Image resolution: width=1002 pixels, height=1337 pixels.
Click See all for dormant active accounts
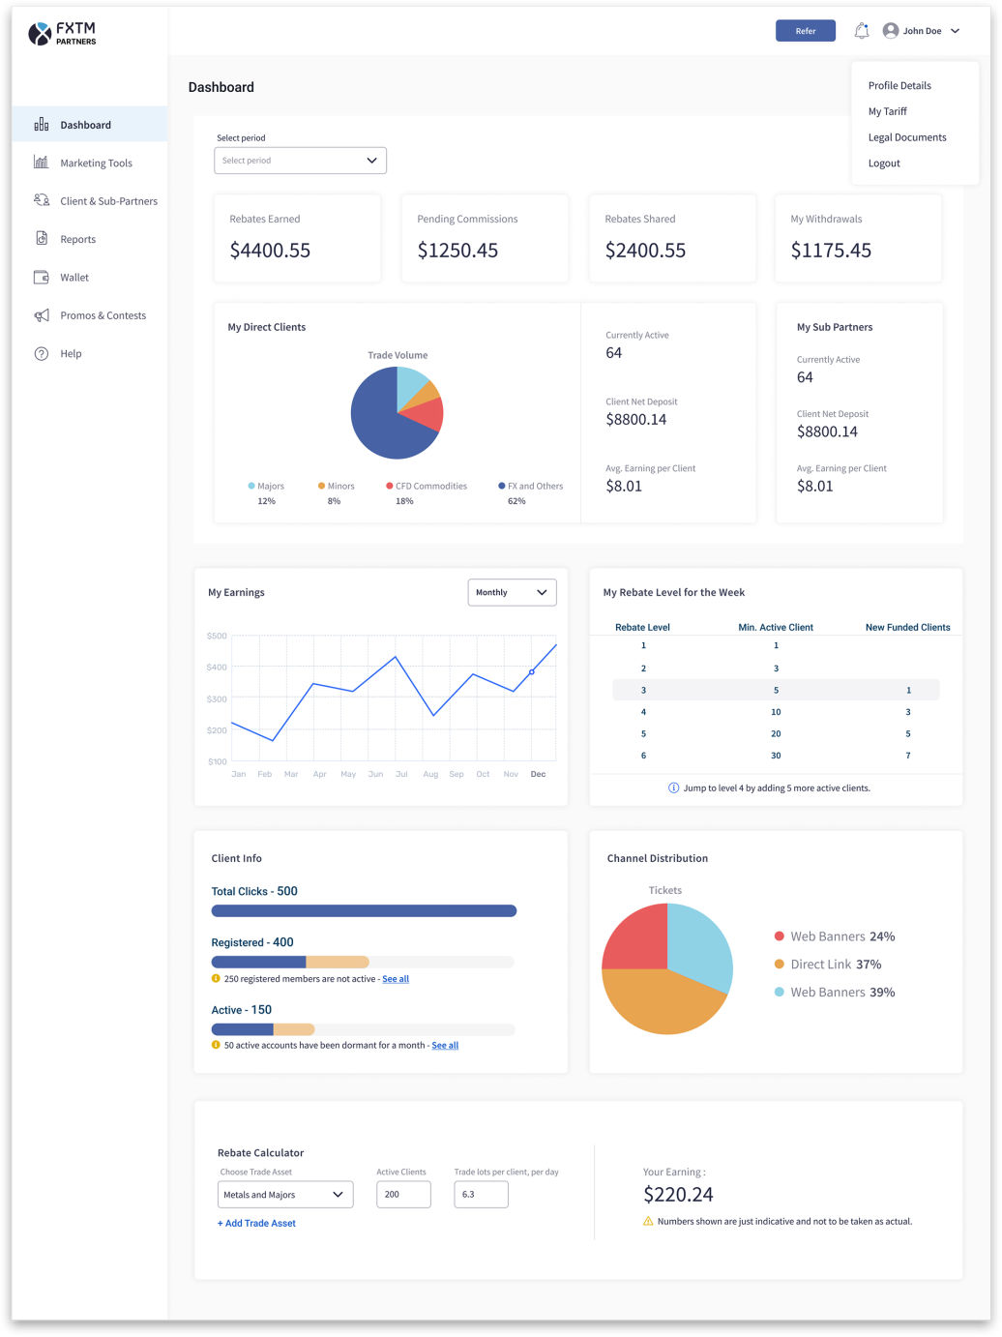pos(445,1045)
